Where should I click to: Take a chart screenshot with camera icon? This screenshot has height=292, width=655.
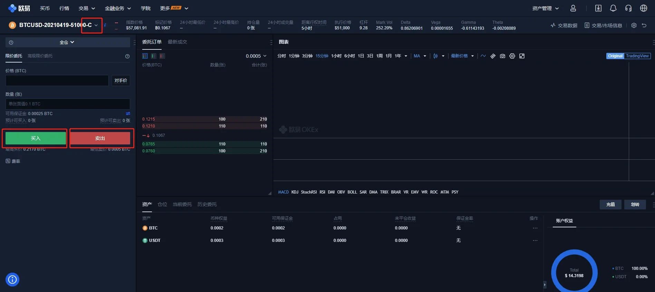[x=502, y=56]
